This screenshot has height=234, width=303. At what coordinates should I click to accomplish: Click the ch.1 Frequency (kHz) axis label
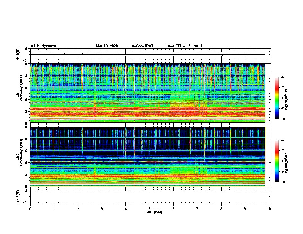click(x=20, y=89)
